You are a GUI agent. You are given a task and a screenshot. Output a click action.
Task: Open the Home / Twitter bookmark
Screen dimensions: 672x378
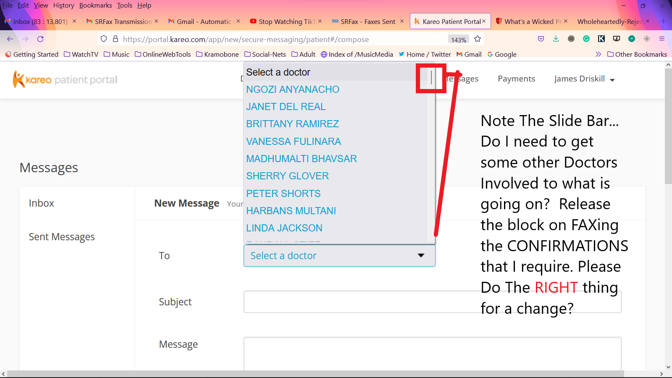click(x=425, y=54)
